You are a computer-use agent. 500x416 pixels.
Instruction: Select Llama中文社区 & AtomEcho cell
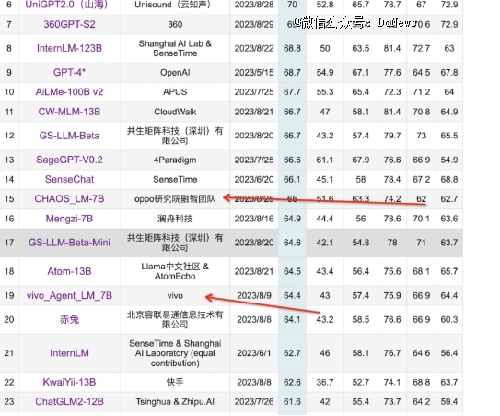175,271
